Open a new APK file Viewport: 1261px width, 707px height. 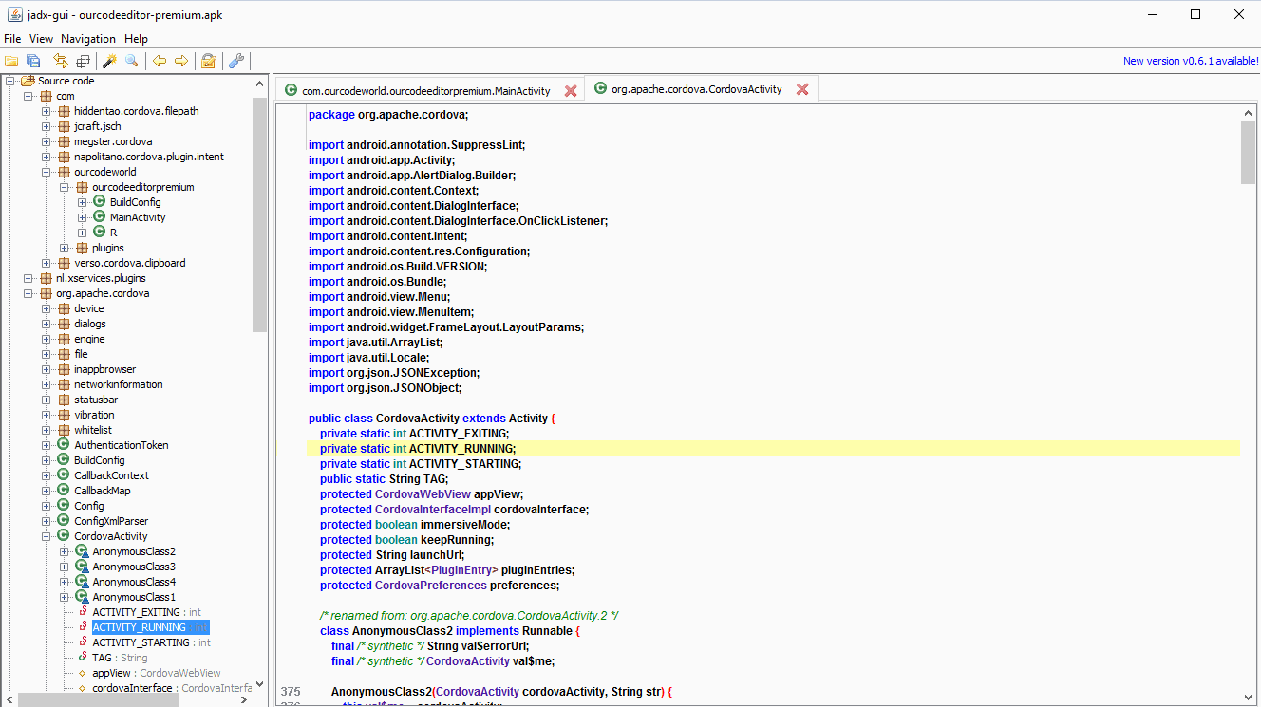tap(12, 59)
